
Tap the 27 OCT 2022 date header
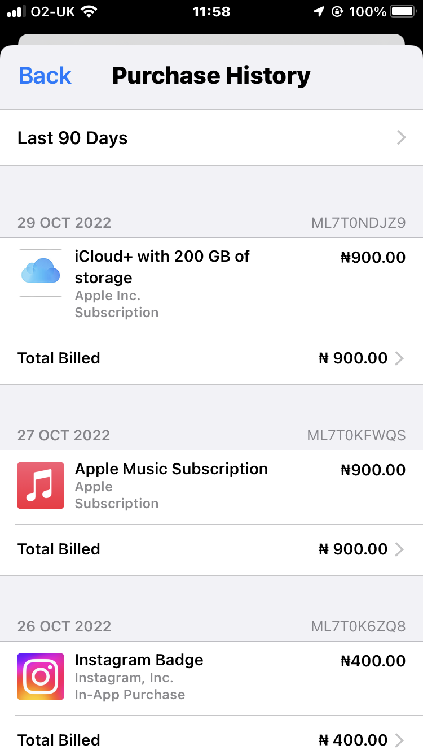pyautogui.click(x=64, y=435)
